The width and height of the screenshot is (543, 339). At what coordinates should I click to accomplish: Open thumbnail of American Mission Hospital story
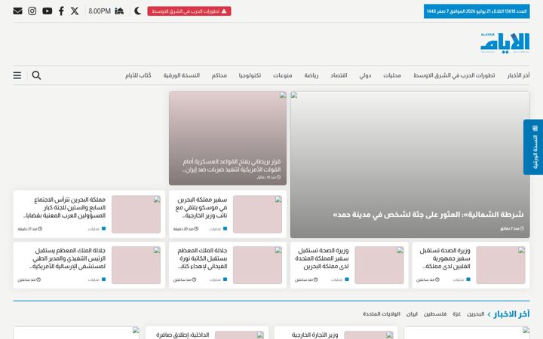click(x=136, y=265)
